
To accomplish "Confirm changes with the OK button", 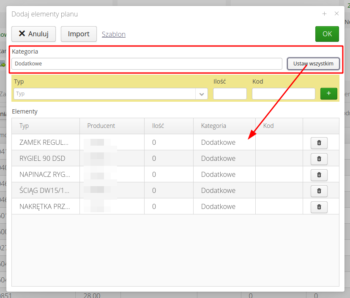I will point(327,34).
